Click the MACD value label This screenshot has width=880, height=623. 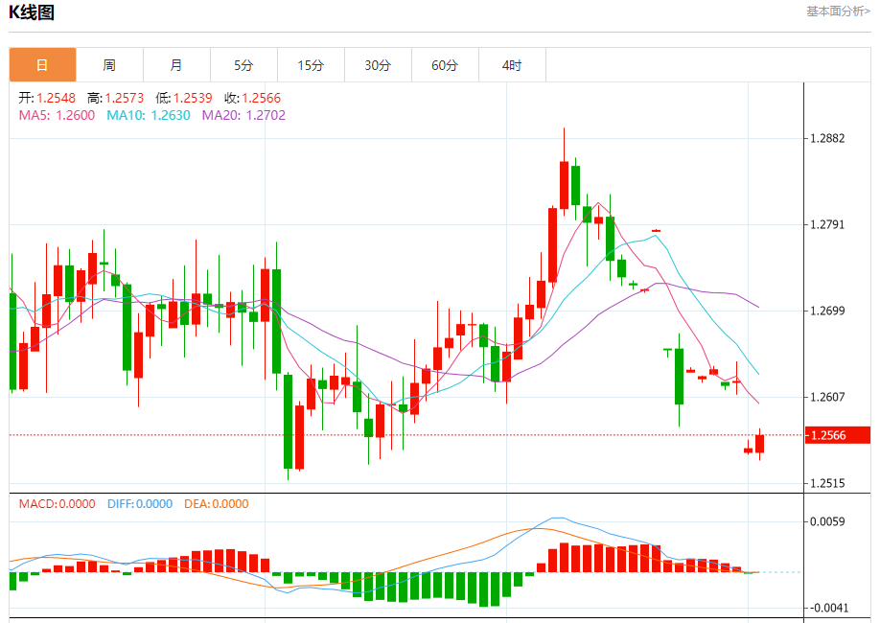[x=58, y=504]
